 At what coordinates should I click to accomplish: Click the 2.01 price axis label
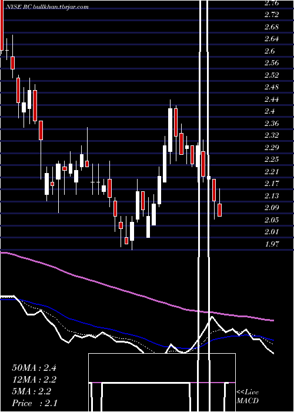[272, 232]
